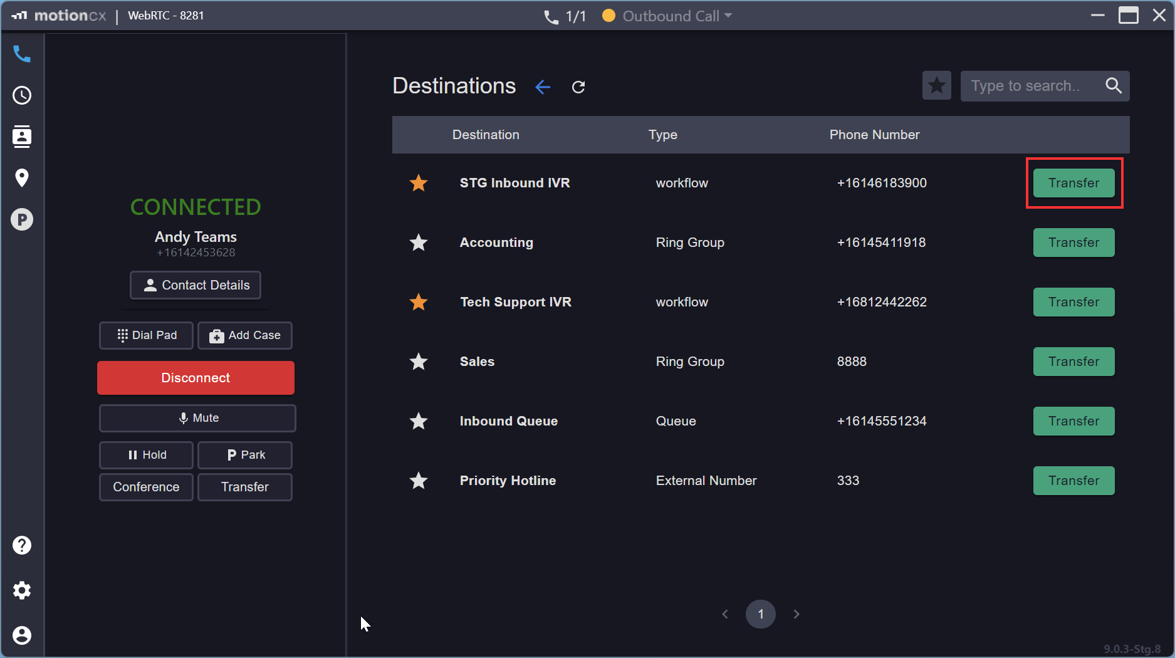The height and width of the screenshot is (658, 1175).
Task: Click the search magnifier icon
Action: click(1114, 86)
